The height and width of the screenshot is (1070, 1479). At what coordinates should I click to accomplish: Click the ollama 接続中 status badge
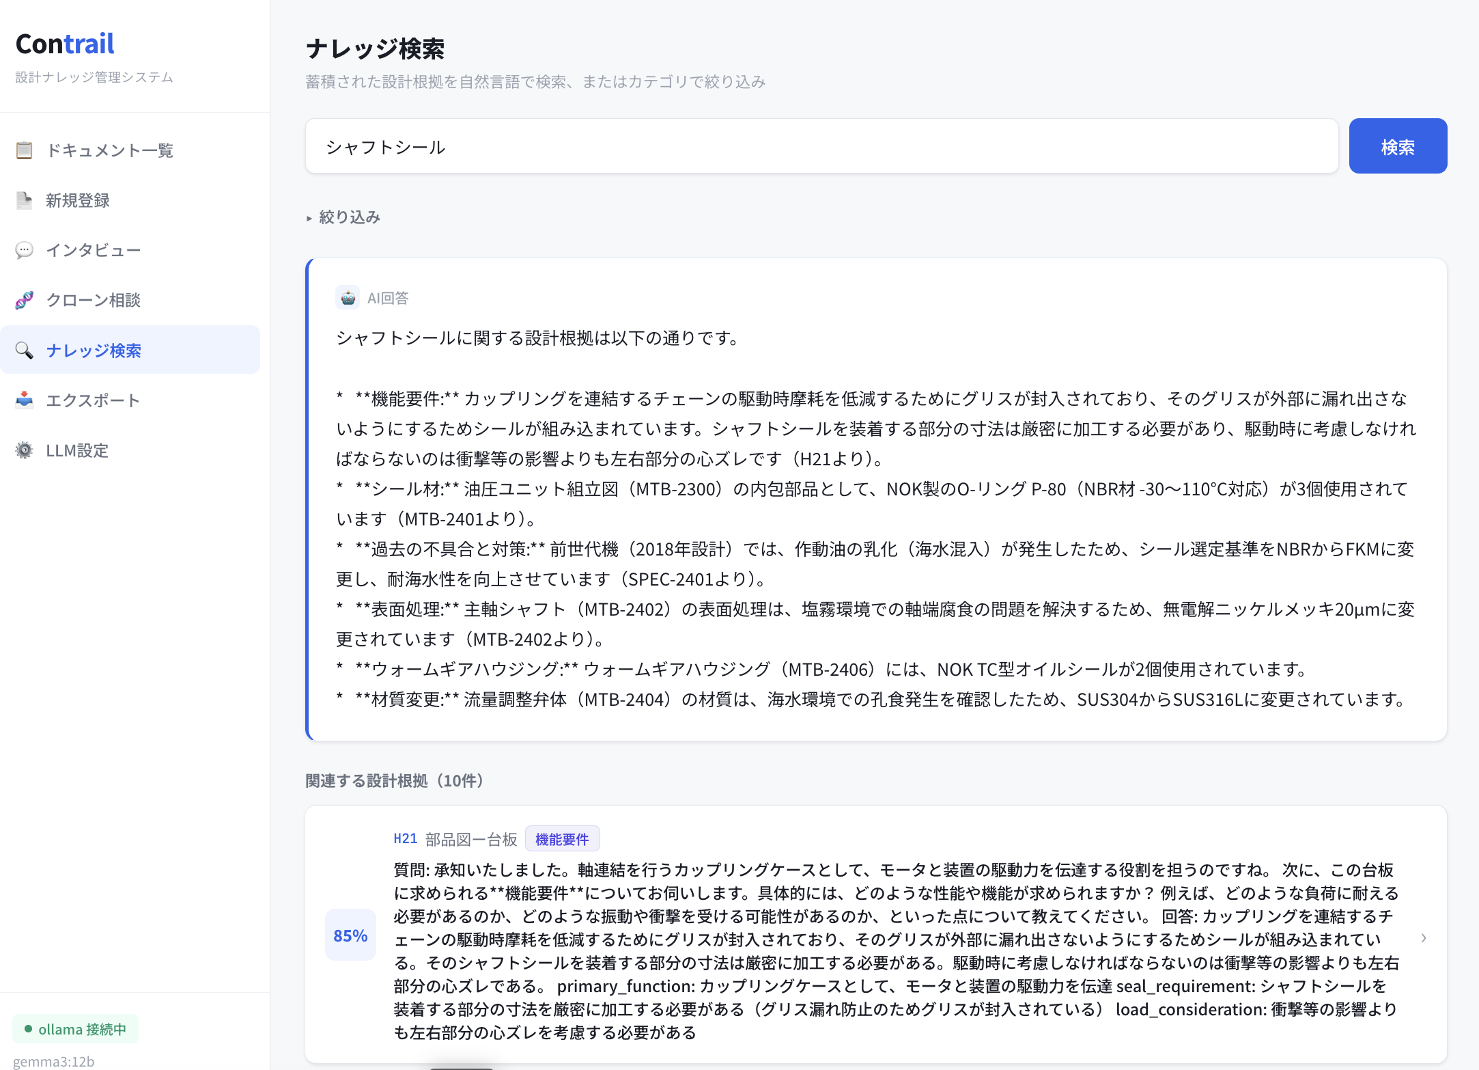[75, 1029]
